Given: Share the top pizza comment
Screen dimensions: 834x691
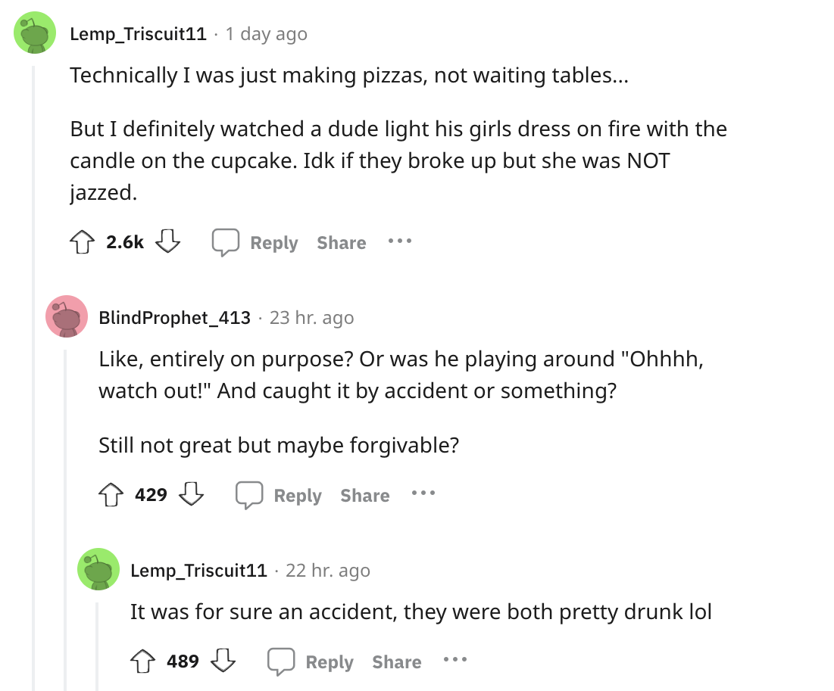Looking at the screenshot, I should coord(341,243).
